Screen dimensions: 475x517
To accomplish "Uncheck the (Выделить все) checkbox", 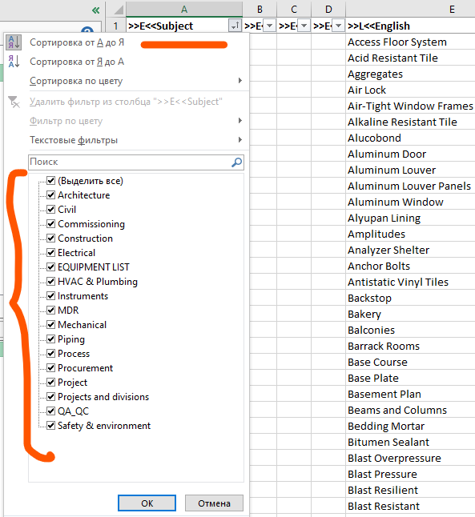I will click(x=50, y=180).
